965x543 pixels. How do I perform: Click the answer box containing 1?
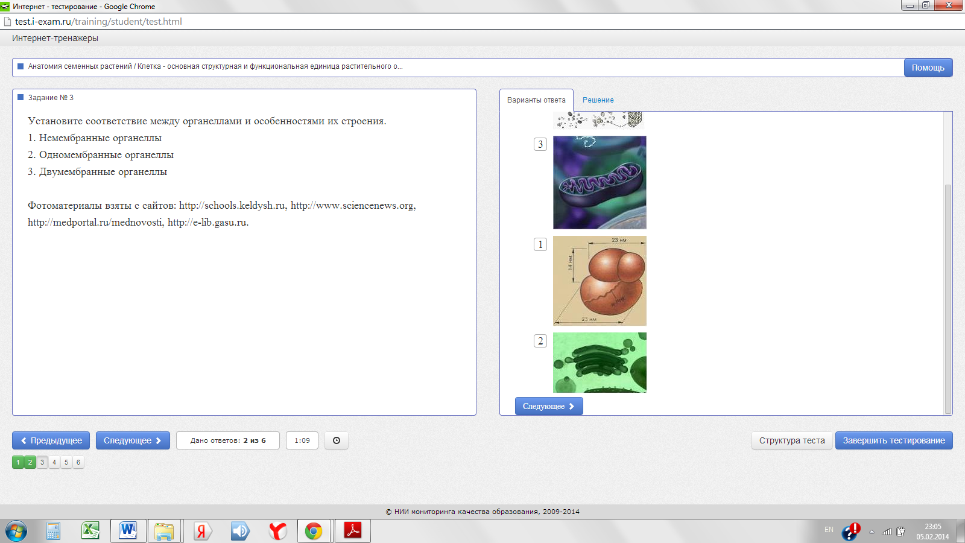coord(540,244)
